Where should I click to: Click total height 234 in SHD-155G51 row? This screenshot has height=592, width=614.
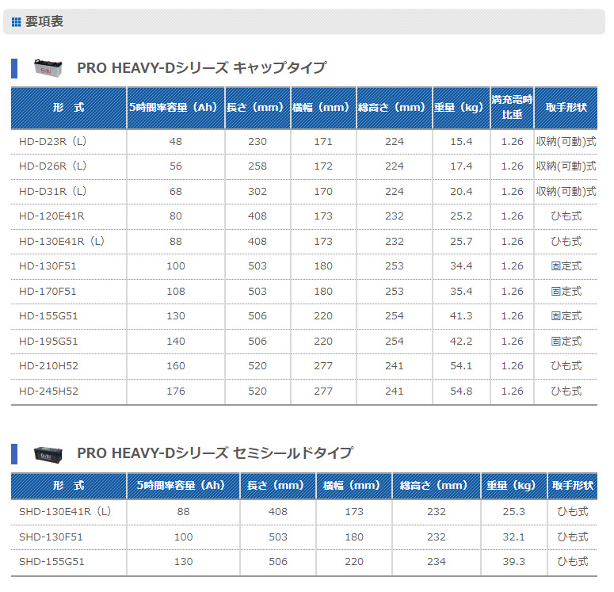437,561
